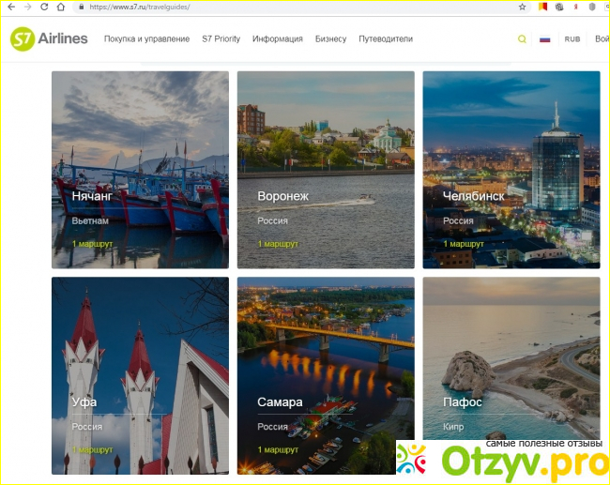Viewport: 610px width, 485px height.
Task: Open the Нячанг travel guide card
Action: click(x=140, y=169)
